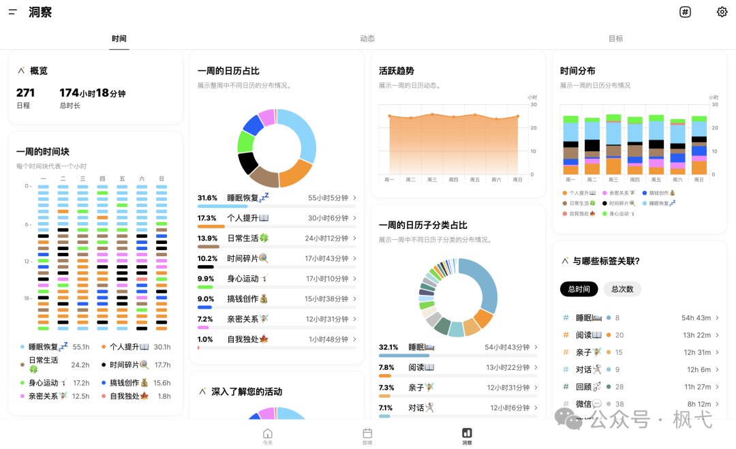
Task: Select the 今天 icon in bottom navigation
Action: pyautogui.click(x=267, y=435)
